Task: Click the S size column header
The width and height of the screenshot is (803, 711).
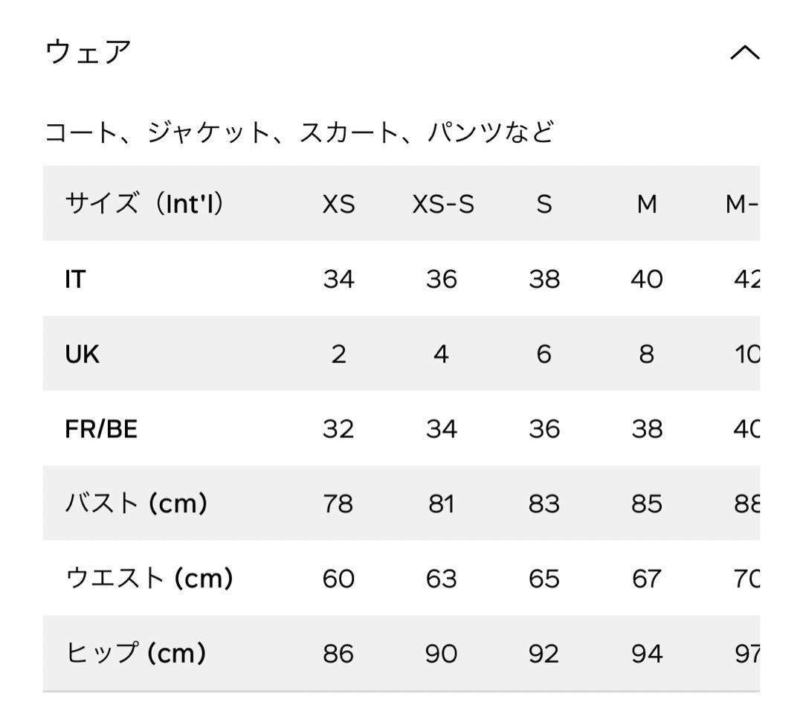Action: (x=544, y=204)
